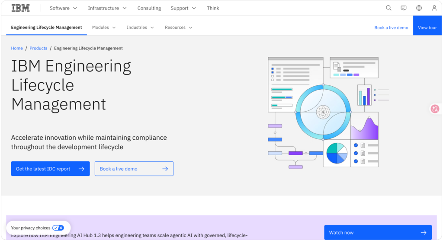
Task: Click arrow on Watch now button
Action: (424, 232)
